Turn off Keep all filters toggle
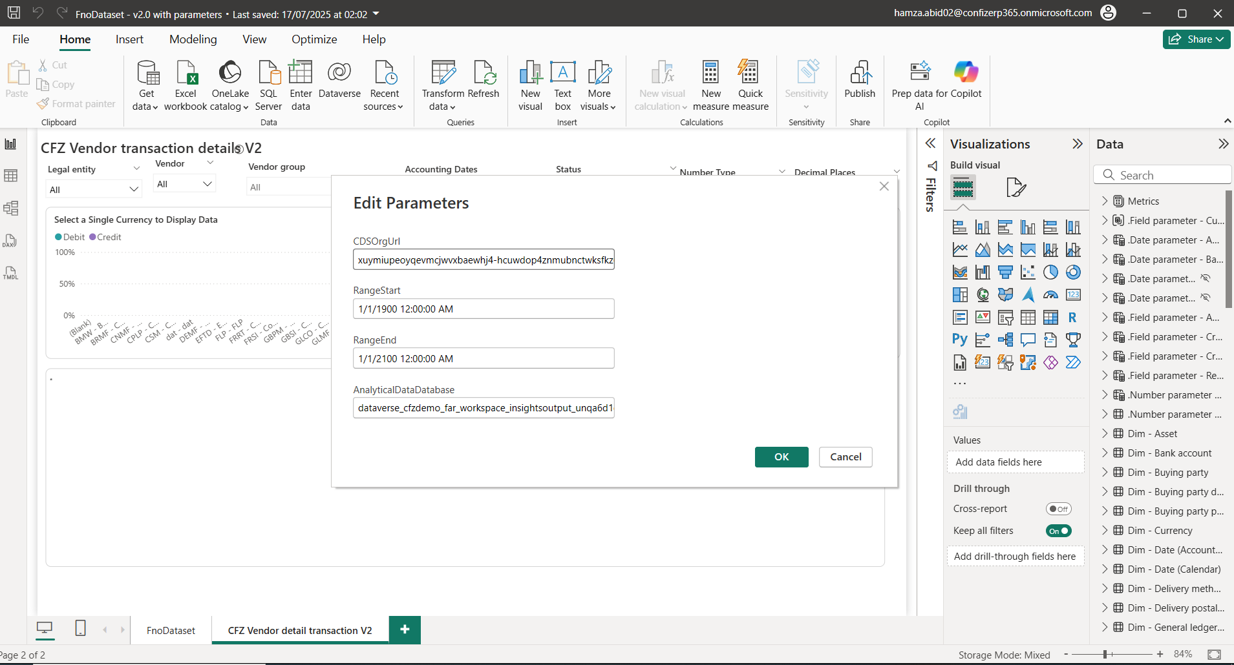The width and height of the screenshot is (1234, 665). point(1058,531)
